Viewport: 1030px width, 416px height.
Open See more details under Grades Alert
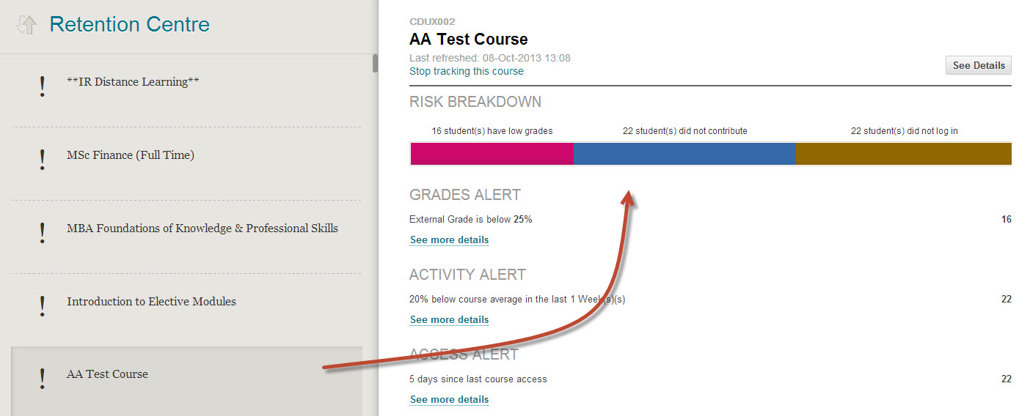[x=449, y=239]
